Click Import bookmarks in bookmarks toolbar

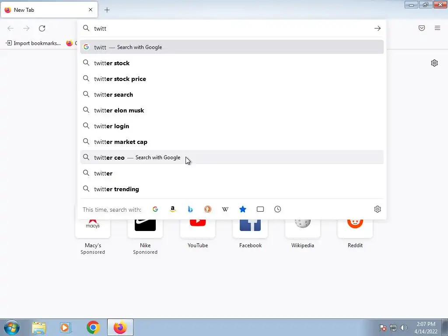tap(33, 43)
